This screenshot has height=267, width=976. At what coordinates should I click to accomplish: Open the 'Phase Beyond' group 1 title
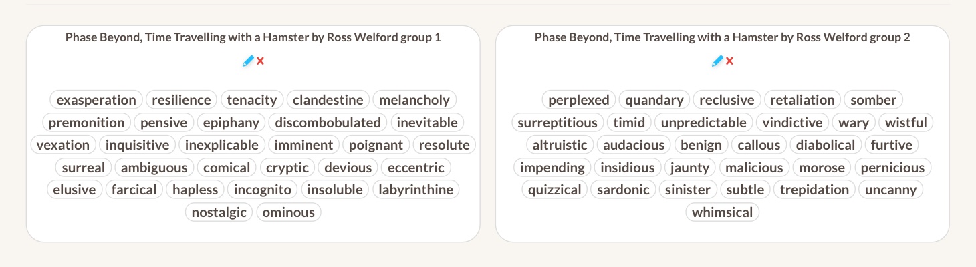[x=253, y=37]
